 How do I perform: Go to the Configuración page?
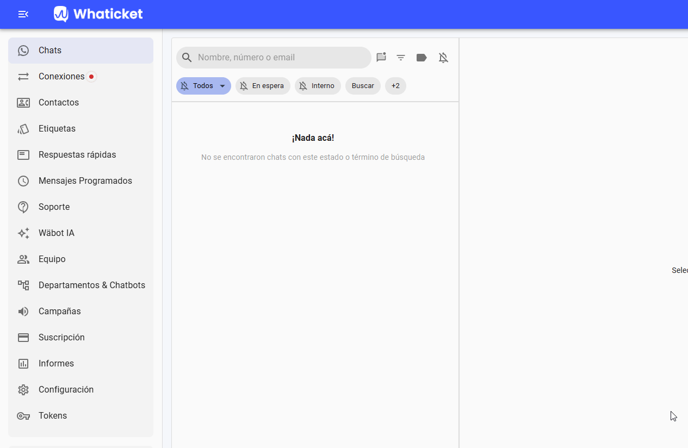point(80,390)
